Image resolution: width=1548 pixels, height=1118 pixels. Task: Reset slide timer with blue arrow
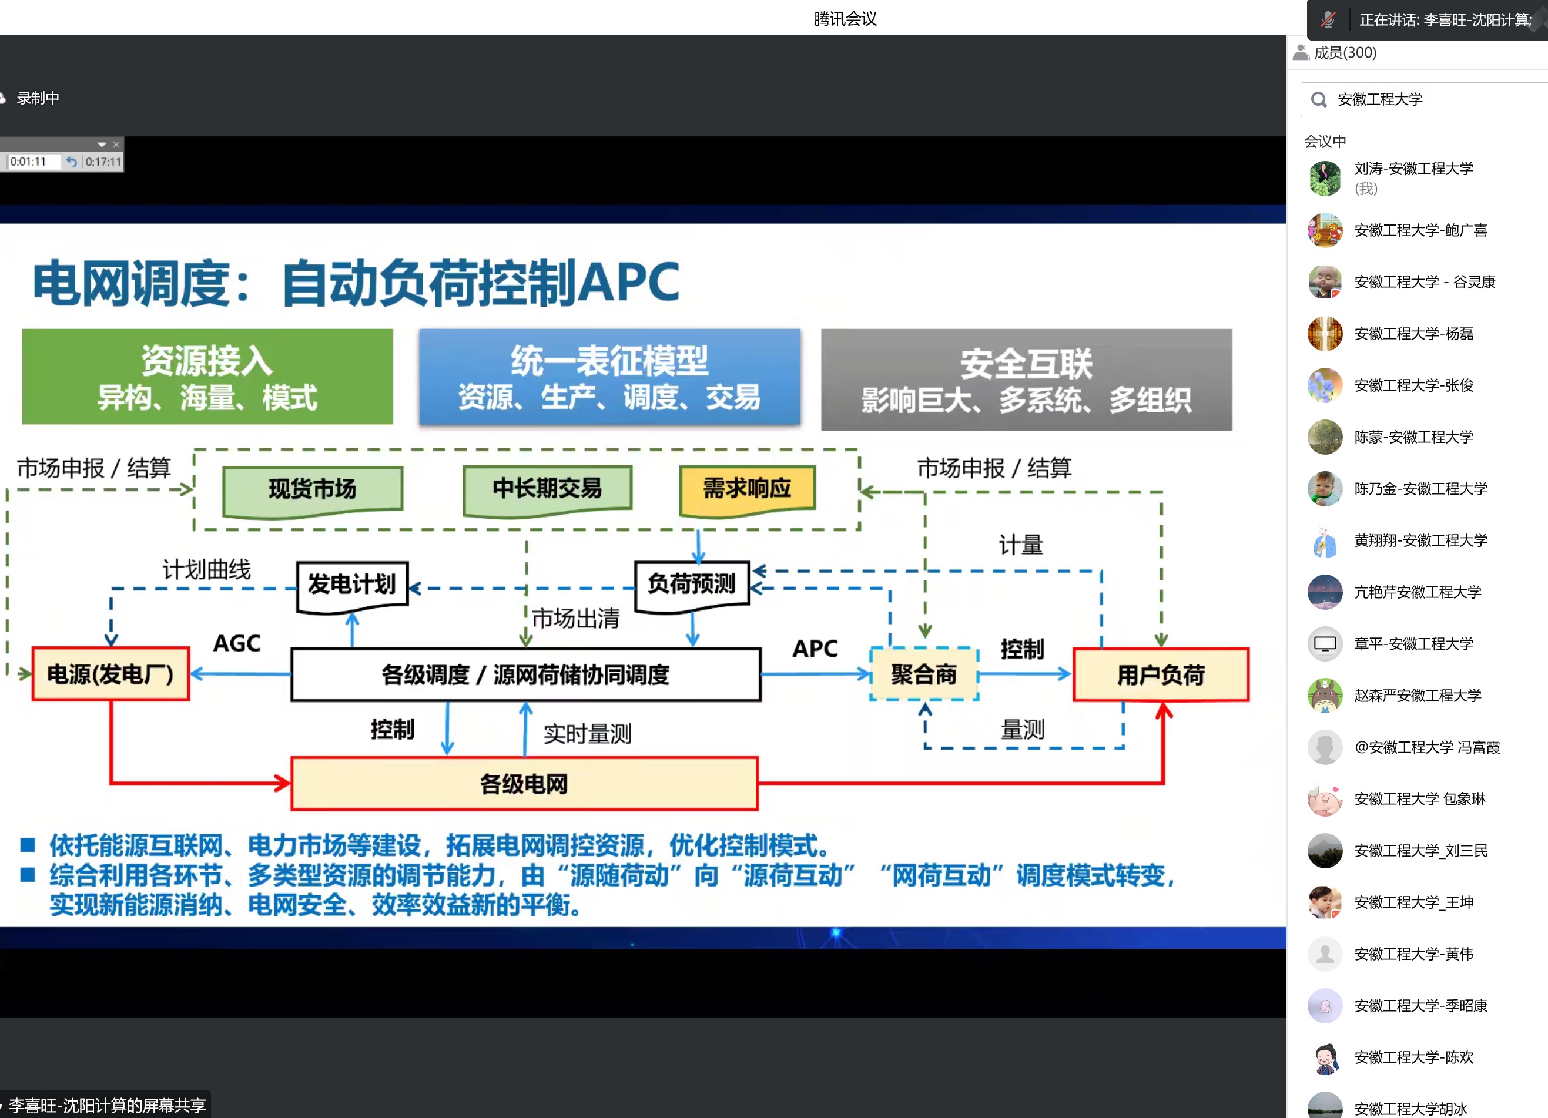click(72, 162)
